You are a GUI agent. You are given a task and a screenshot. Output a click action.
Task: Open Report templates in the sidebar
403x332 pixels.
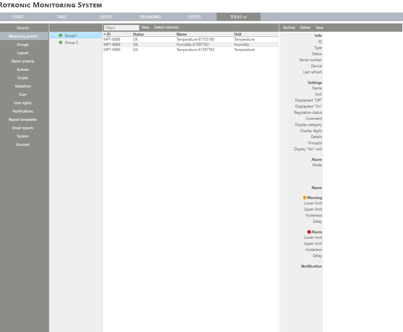point(23,120)
